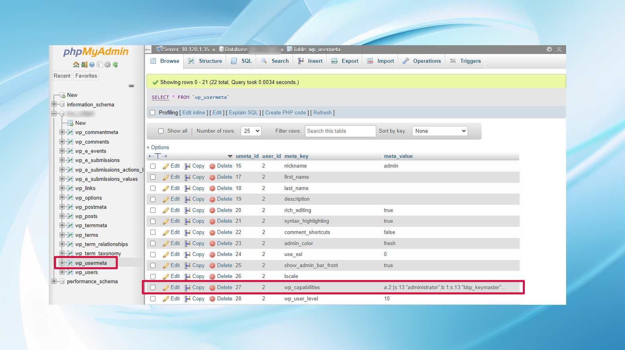Click the Home icon under phpMyAdmin logo
Screen dimensions: 625x350
(76, 64)
